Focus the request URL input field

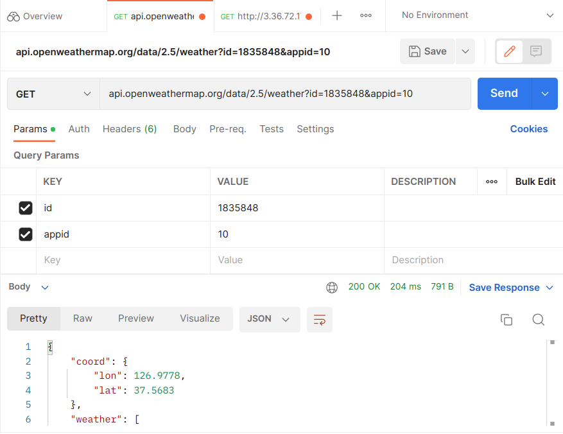[x=285, y=94]
